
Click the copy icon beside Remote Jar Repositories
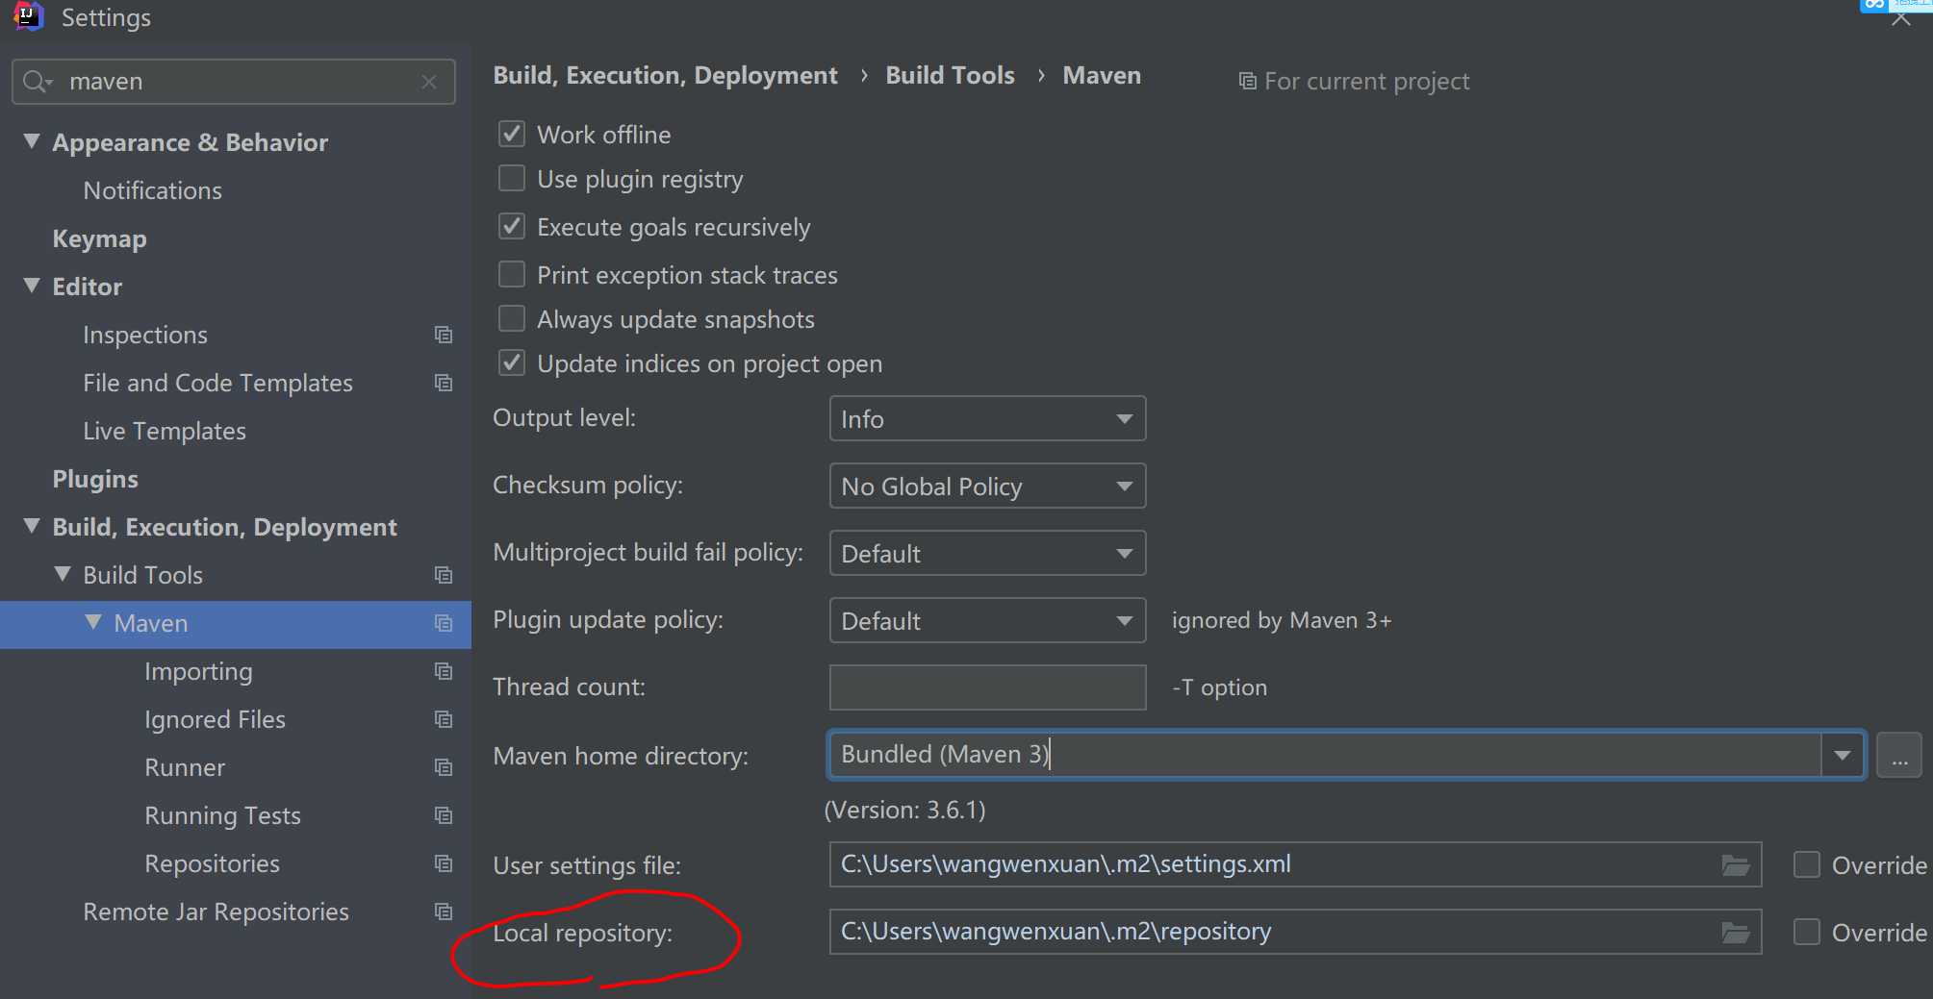point(443,911)
